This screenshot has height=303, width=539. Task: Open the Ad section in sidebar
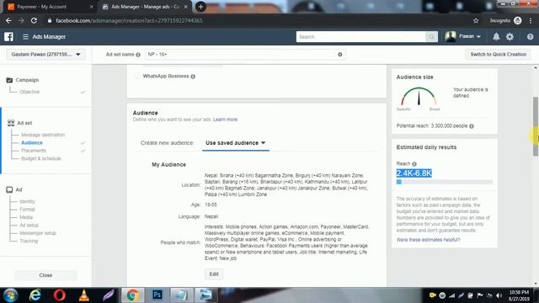click(x=19, y=189)
